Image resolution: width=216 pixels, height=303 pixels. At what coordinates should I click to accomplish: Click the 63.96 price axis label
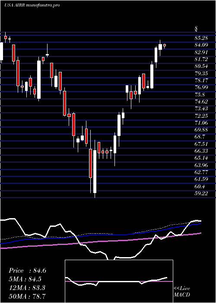[x=201, y=165]
